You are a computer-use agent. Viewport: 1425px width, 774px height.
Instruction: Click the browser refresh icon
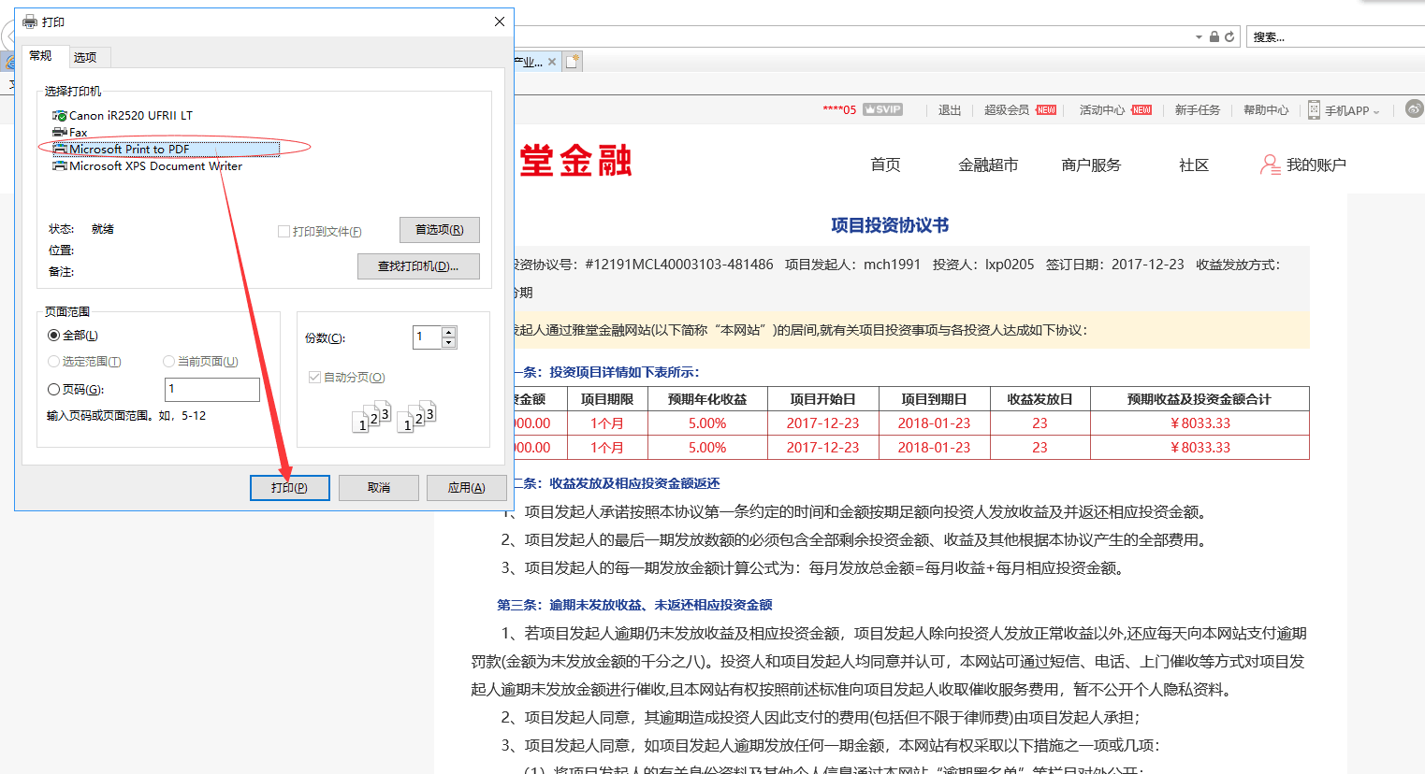1229,37
